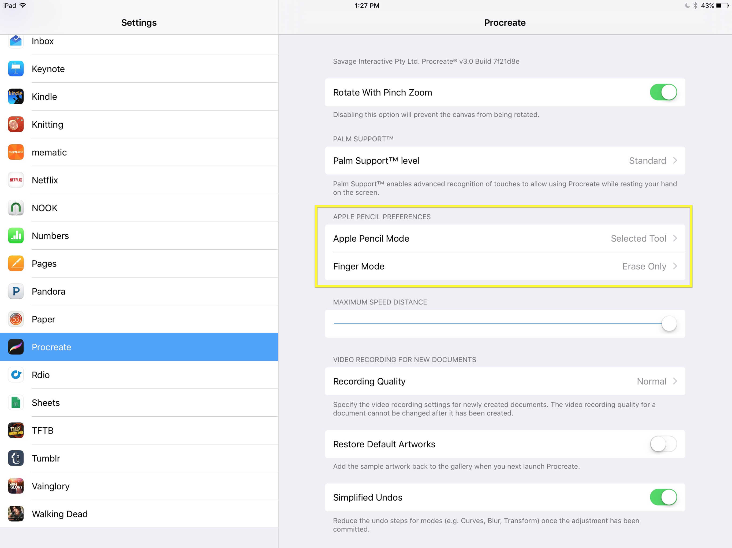Tap the Tumblr app icon
The image size is (732, 548).
coord(16,458)
